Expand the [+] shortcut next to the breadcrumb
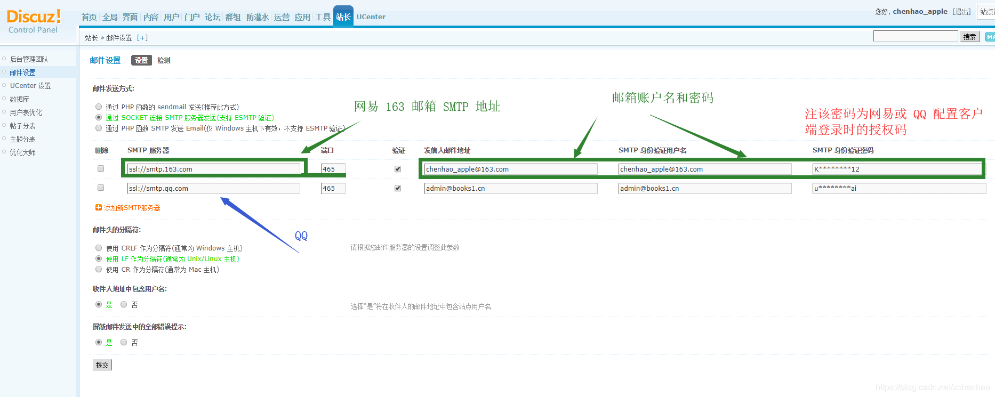This screenshot has width=995, height=397. click(x=142, y=38)
